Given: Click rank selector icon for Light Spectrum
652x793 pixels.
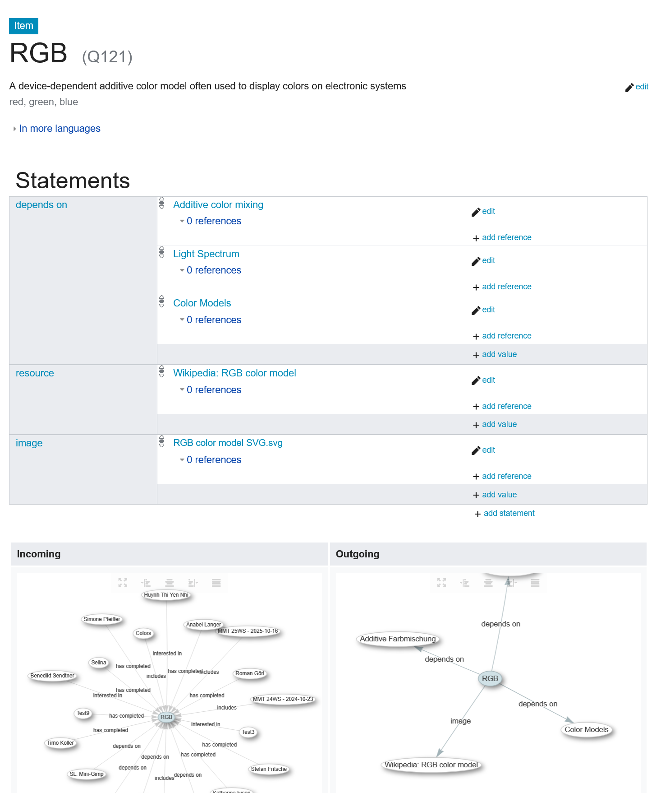Looking at the screenshot, I should 162,253.
